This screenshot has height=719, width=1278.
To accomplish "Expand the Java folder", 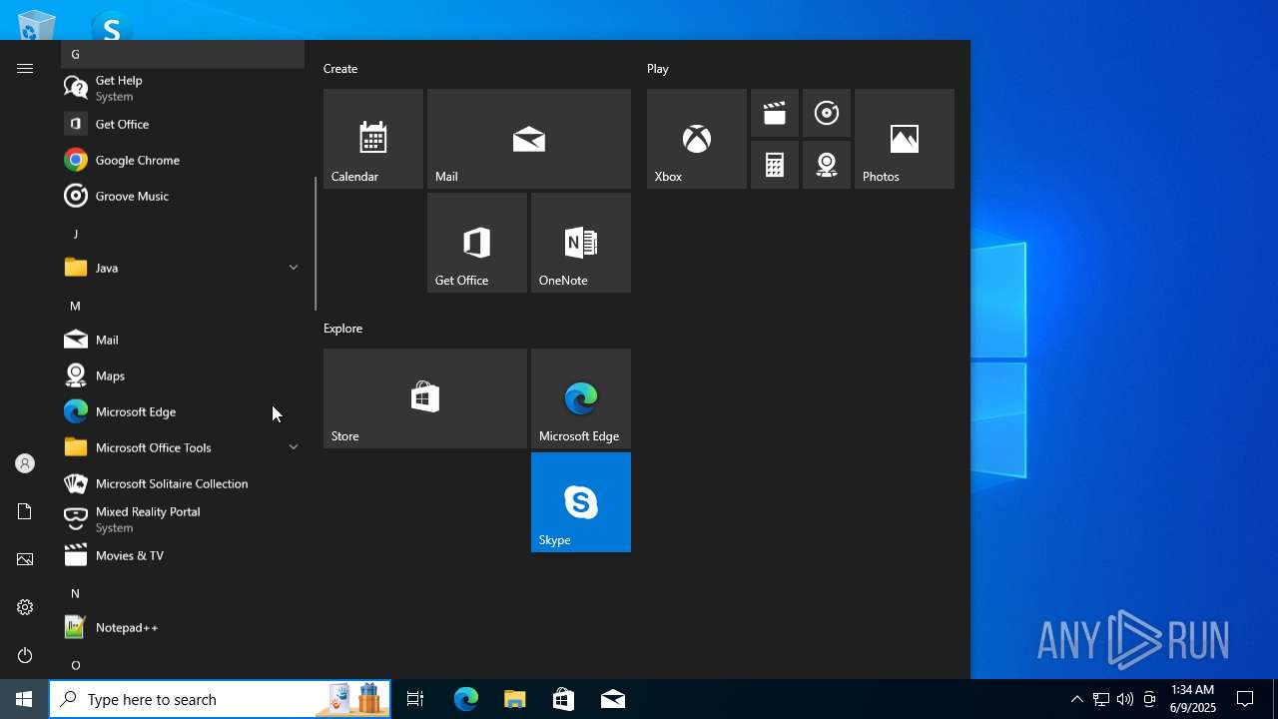I will tap(183, 268).
